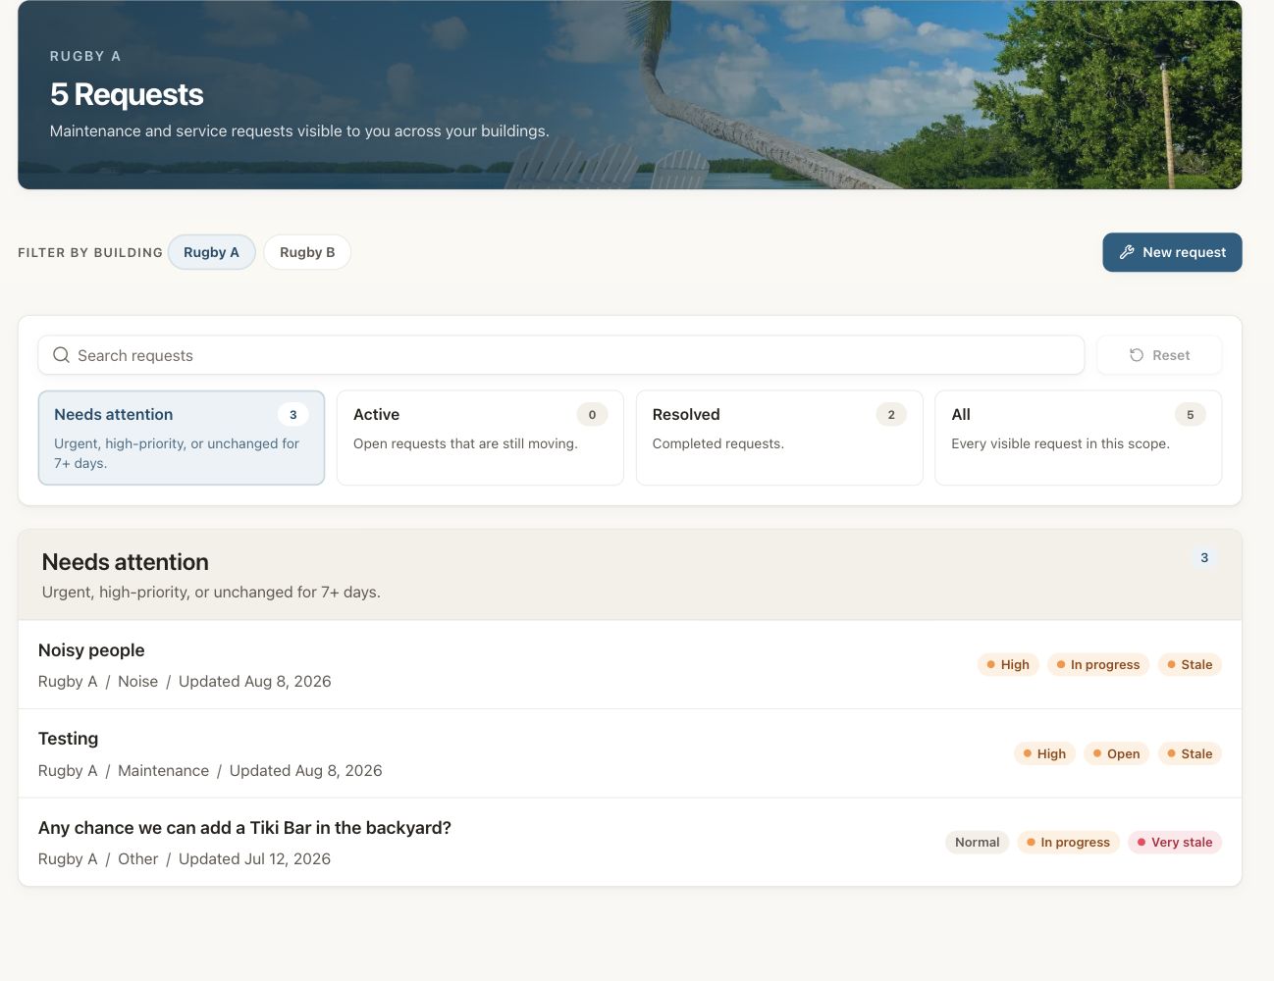The width and height of the screenshot is (1274, 981).
Task: Click the Stale badge on Noisy people
Action: pos(1190,664)
